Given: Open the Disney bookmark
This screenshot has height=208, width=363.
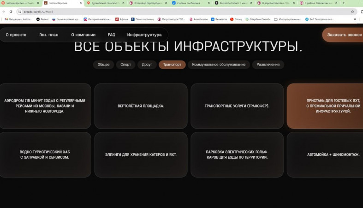Looking at the screenshot, I should 236,19.
